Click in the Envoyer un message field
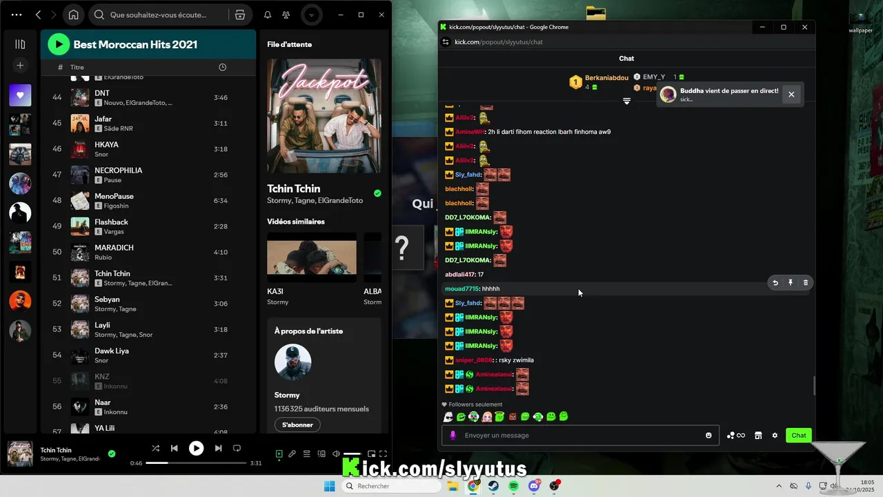 (580, 435)
